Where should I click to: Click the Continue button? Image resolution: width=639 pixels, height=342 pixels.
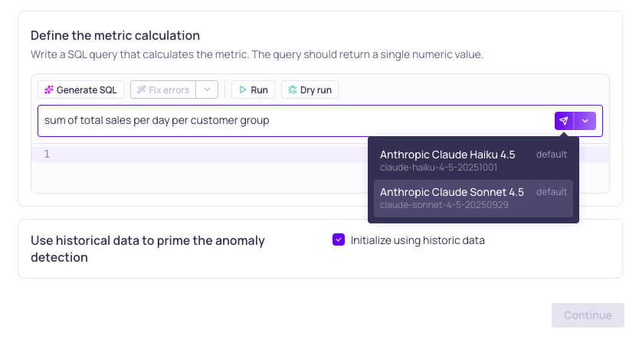pos(588,315)
